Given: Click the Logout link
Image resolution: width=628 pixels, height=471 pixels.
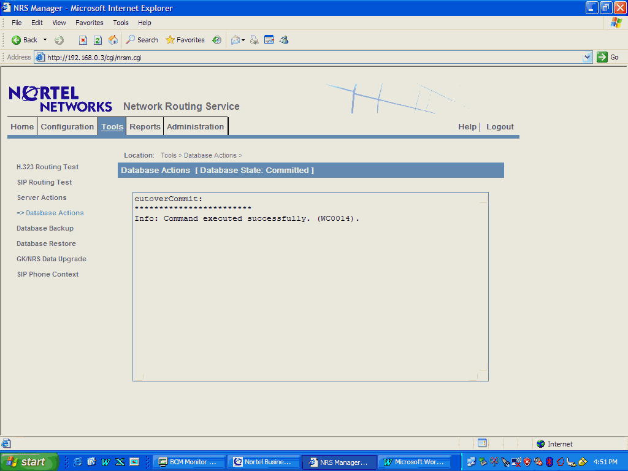Looking at the screenshot, I should point(500,126).
